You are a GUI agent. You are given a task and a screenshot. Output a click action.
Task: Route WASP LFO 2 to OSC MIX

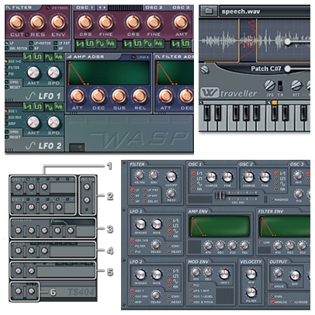pos(6,117)
